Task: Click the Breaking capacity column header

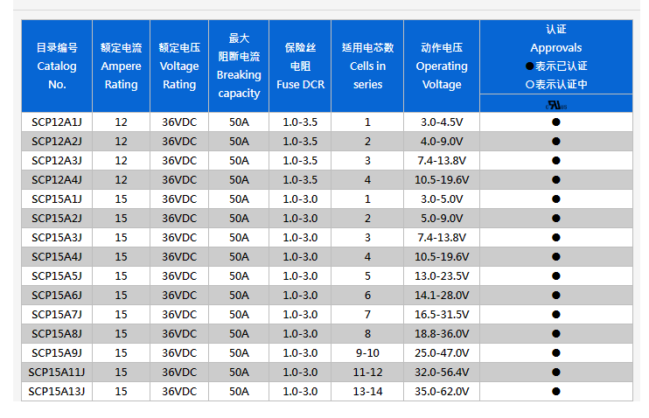Action: [x=239, y=66]
